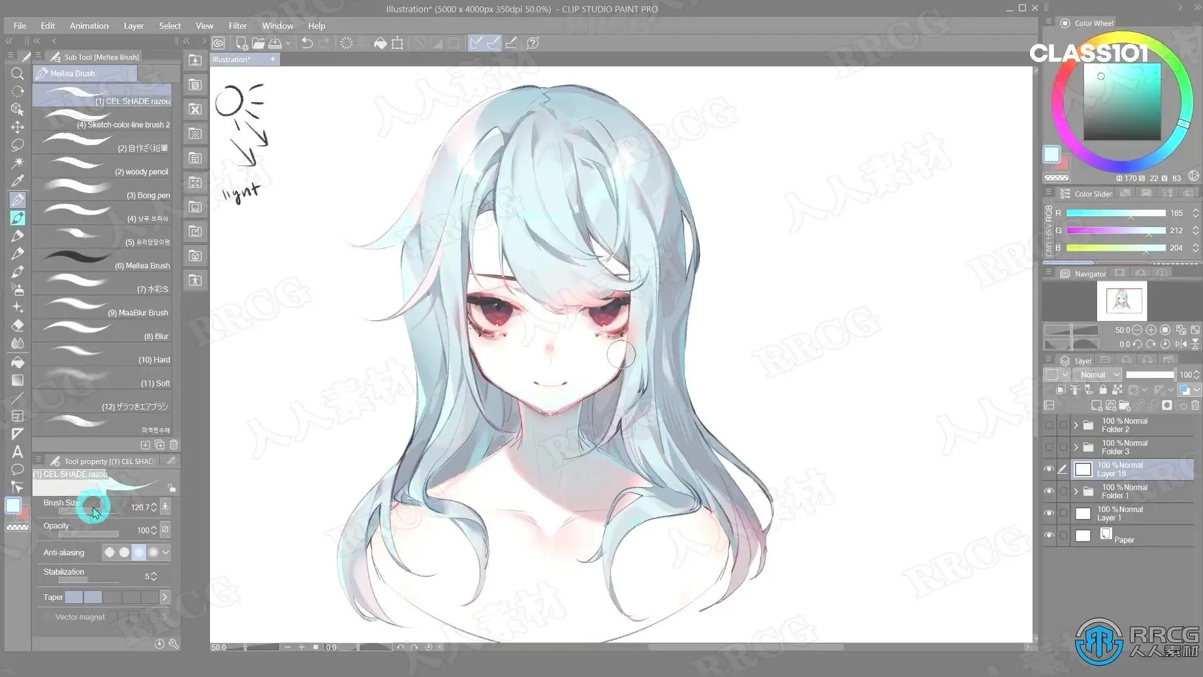This screenshot has height=677, width=1203.
Task: Toggle visibility of Folder 2
Action: pos(1049,425)
